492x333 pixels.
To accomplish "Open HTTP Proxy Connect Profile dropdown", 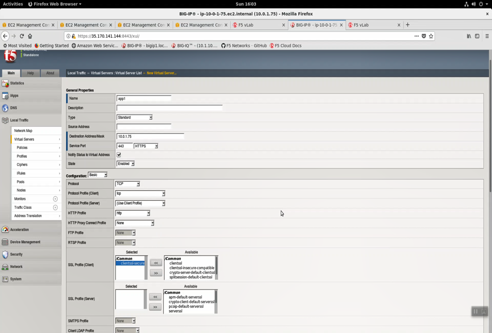I will click(135, 223).
